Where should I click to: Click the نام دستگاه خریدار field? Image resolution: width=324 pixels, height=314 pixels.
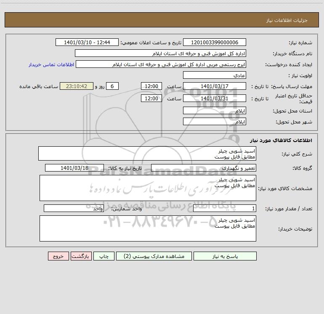click(160, 53)
